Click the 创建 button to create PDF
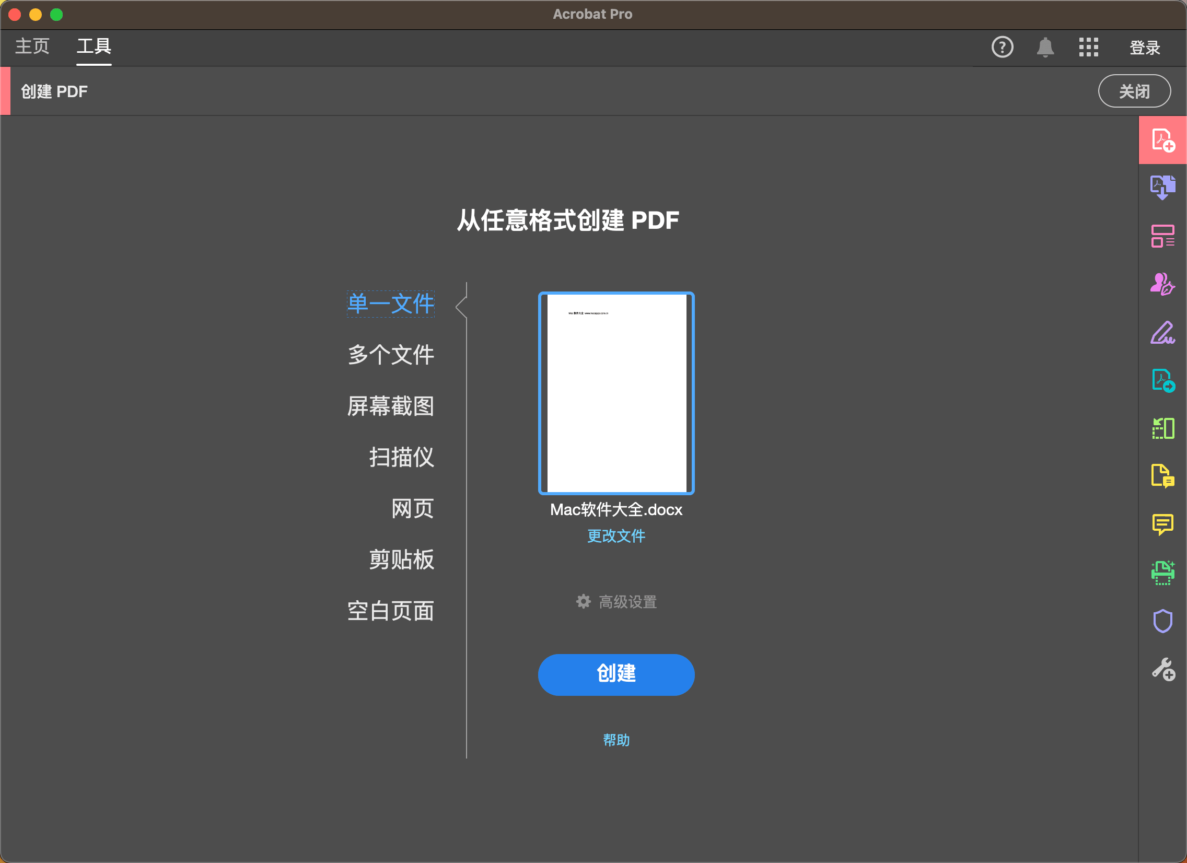Screen dimensions: 1187x863 coord(616,674)
